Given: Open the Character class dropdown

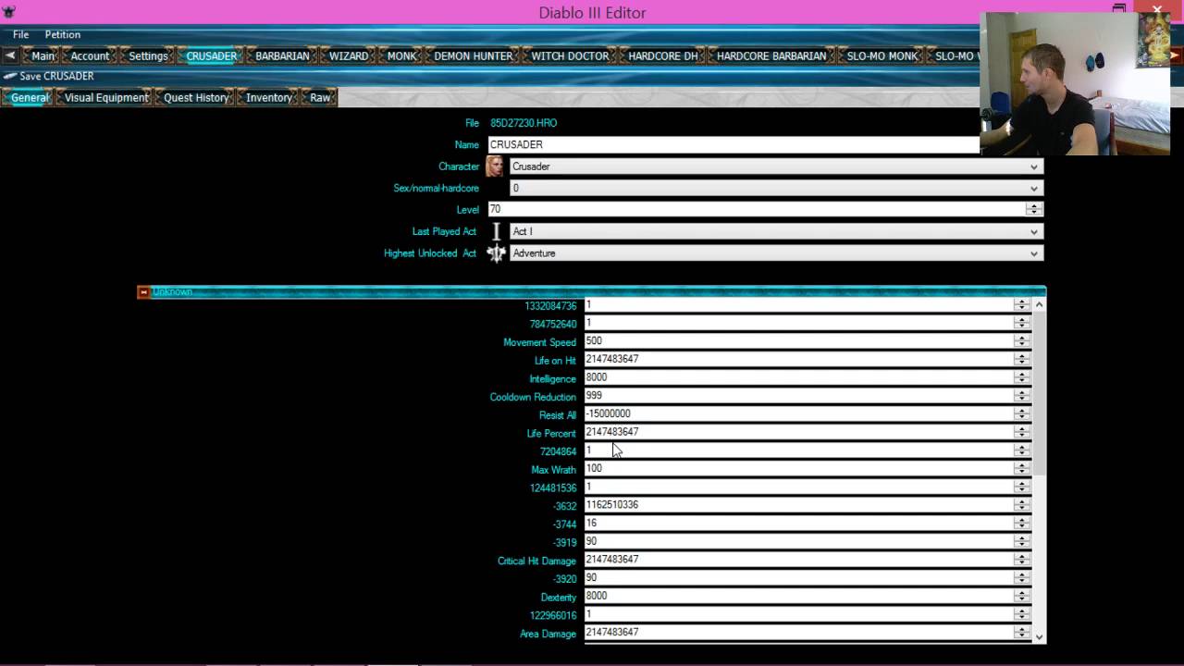Looking at the screenshot, I should click(776, 166).
